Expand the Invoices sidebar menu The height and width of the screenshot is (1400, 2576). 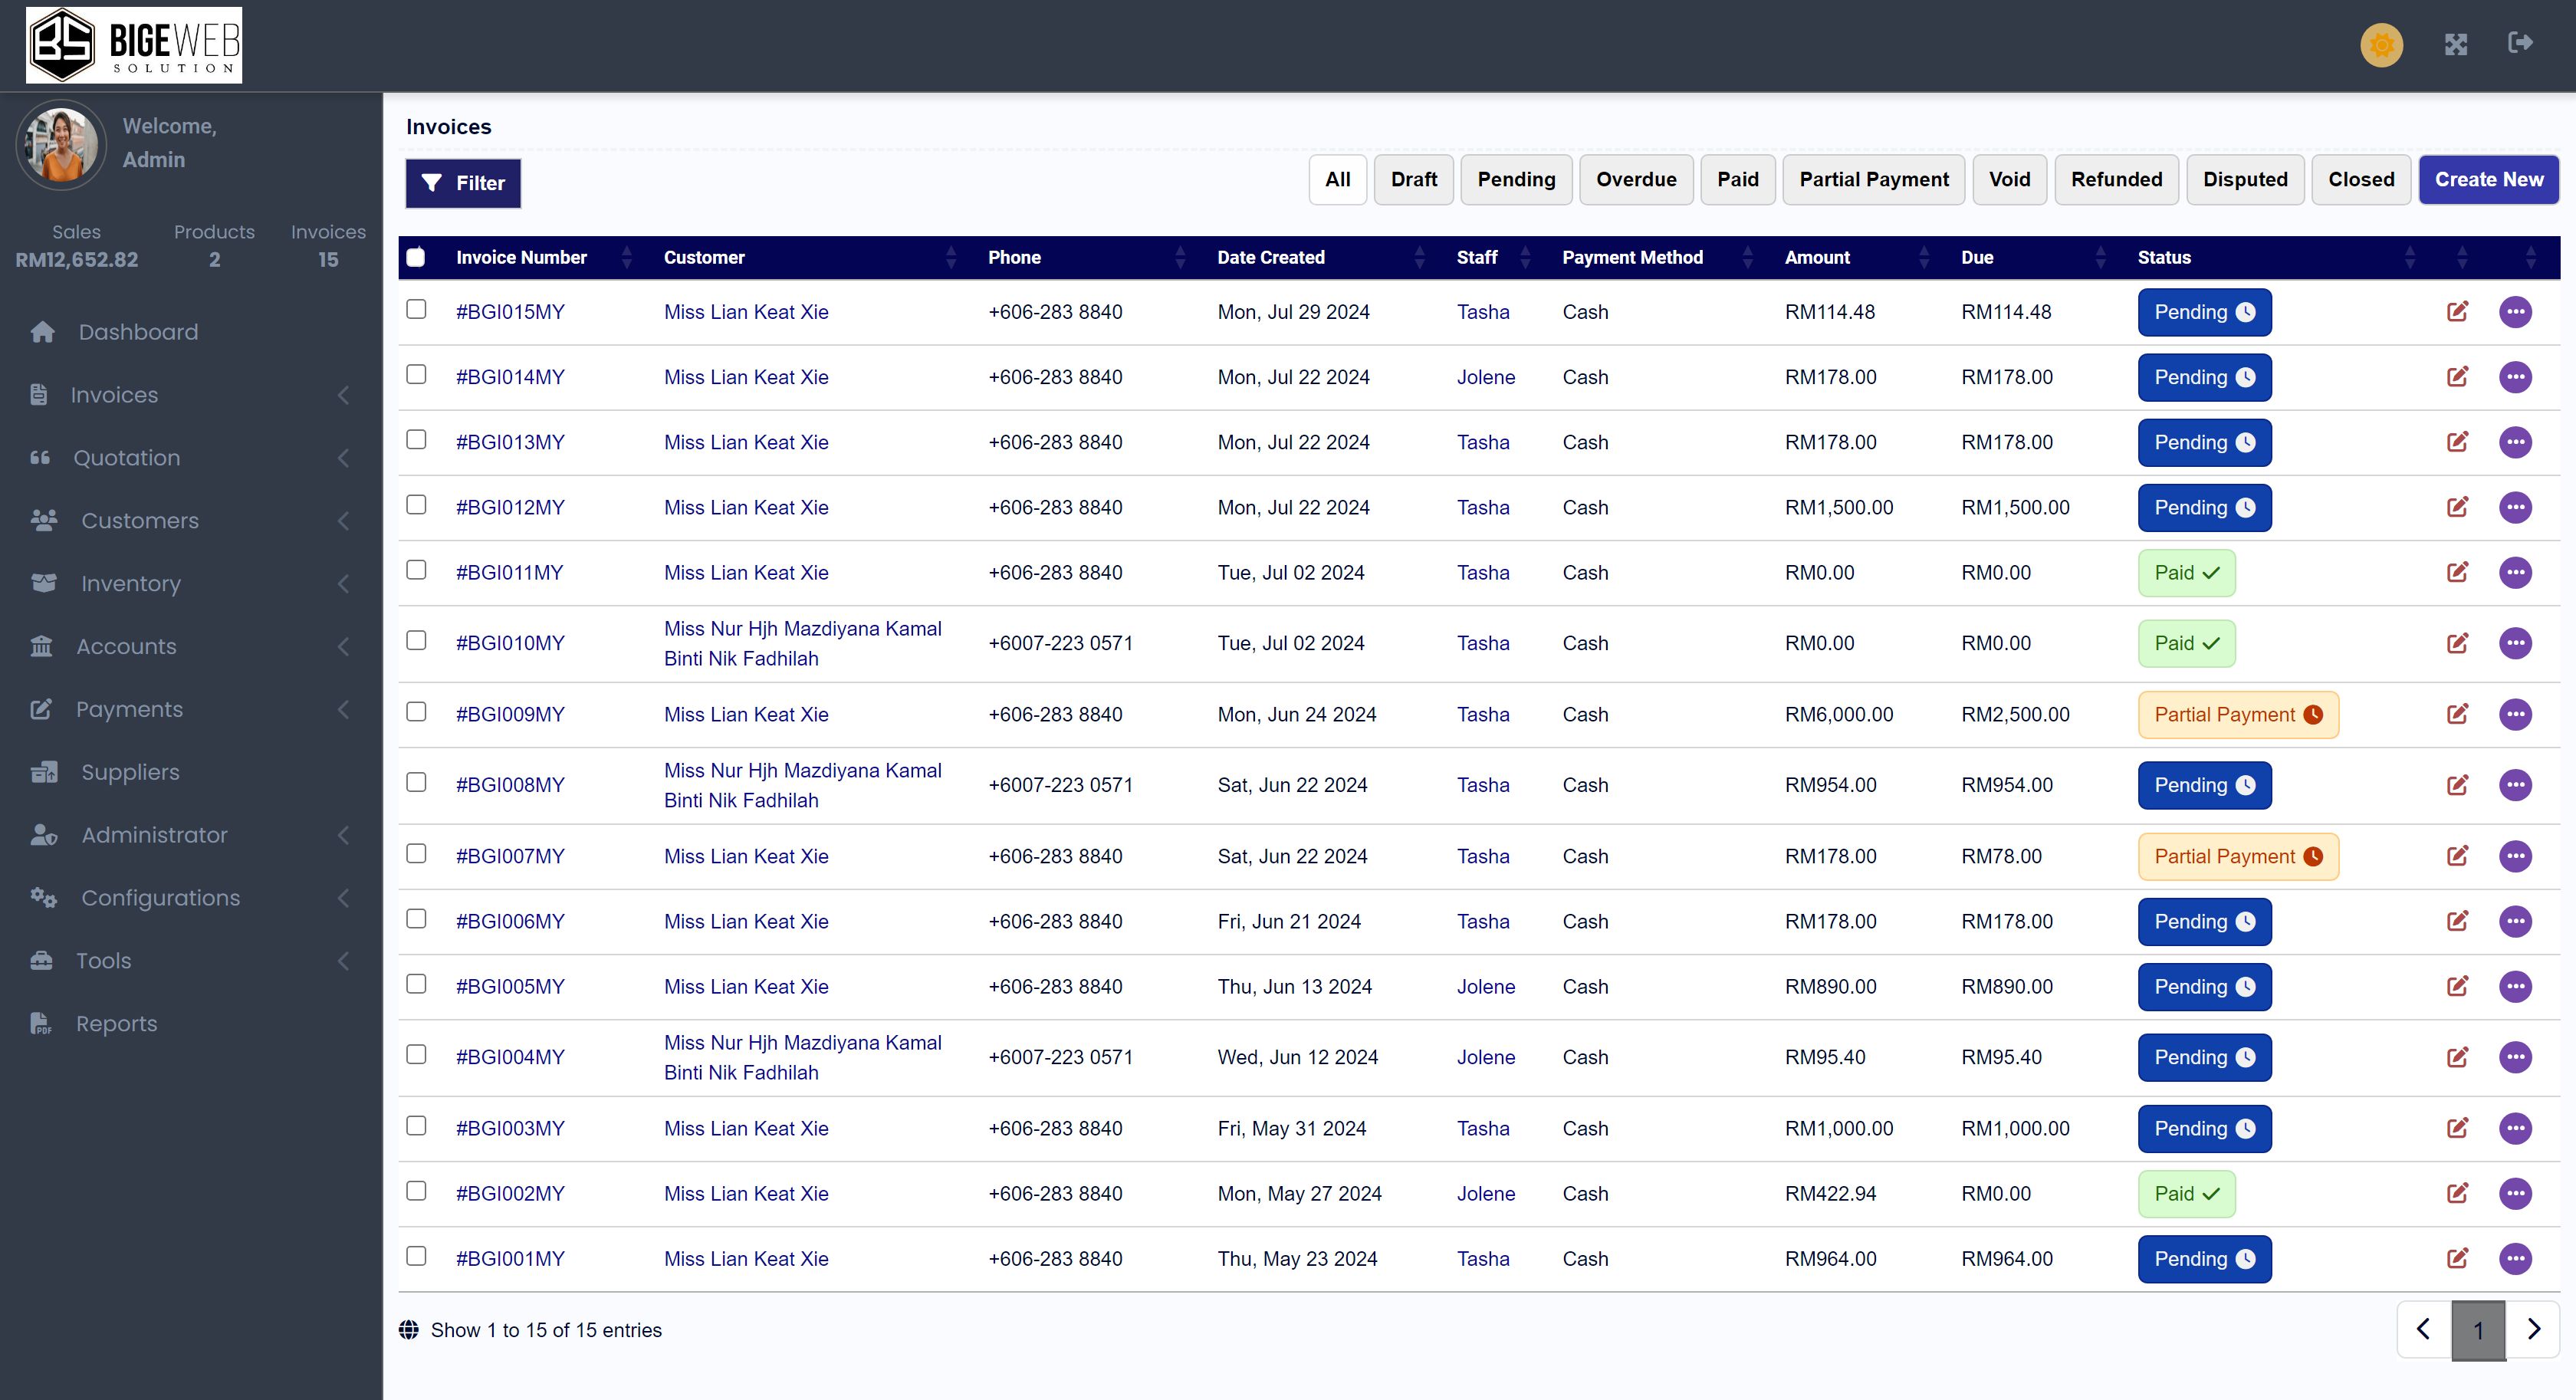point(114,395)
